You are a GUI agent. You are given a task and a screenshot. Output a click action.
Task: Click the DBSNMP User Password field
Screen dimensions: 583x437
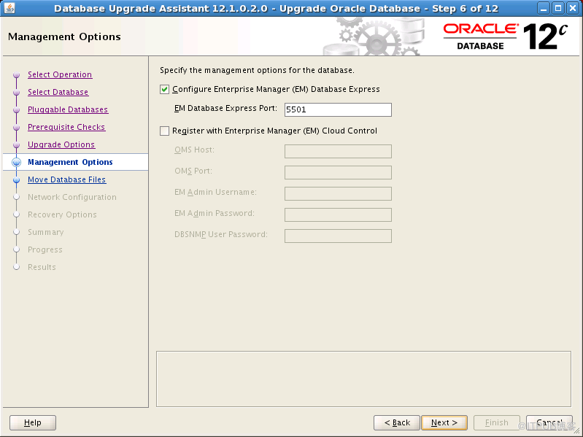pos(338,236)
